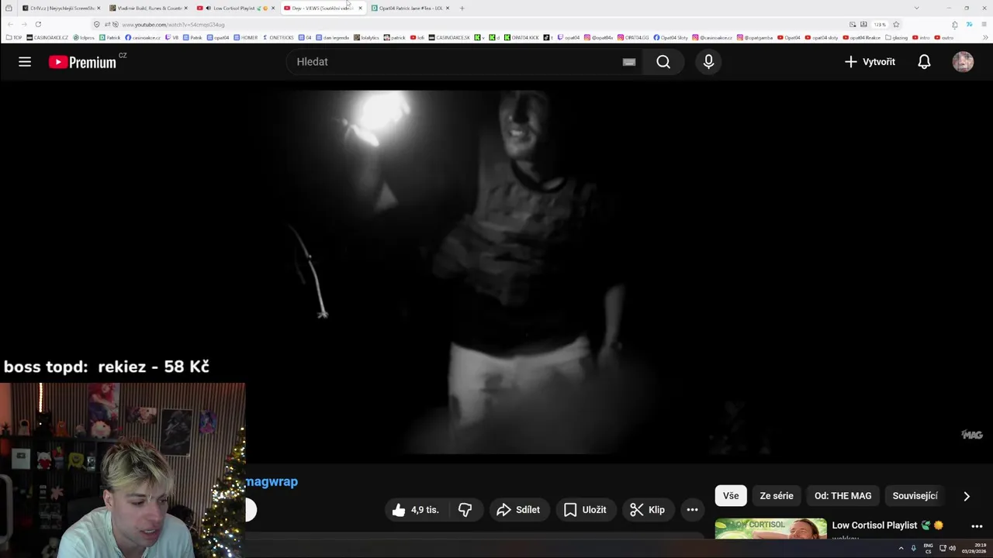This screenshot has width=993, height=558.
Task: Bookmark this page with the star icon
Action: coord(896,24)
